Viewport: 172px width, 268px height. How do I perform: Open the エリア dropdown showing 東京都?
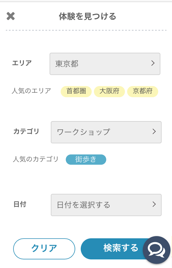point(105,64)
